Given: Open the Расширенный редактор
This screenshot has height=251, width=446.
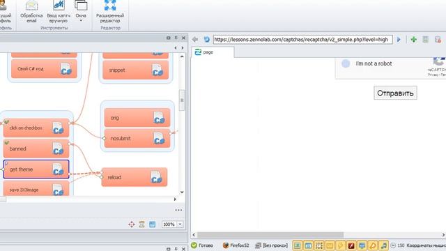Looking at the screenshot, I should (110, 12).
